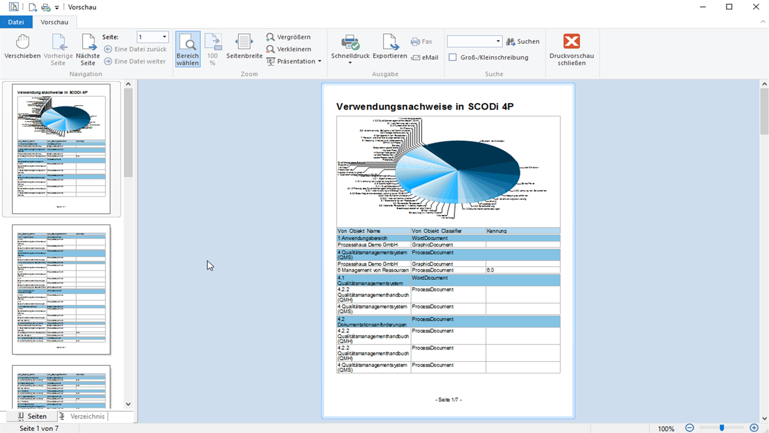
Task: Select second page thumbnail
Action: [61, 289]
